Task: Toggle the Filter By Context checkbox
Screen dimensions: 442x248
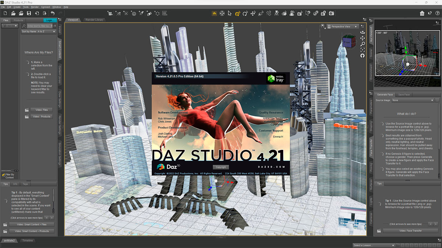Action: pyautogui.click(x=4, y=175)
